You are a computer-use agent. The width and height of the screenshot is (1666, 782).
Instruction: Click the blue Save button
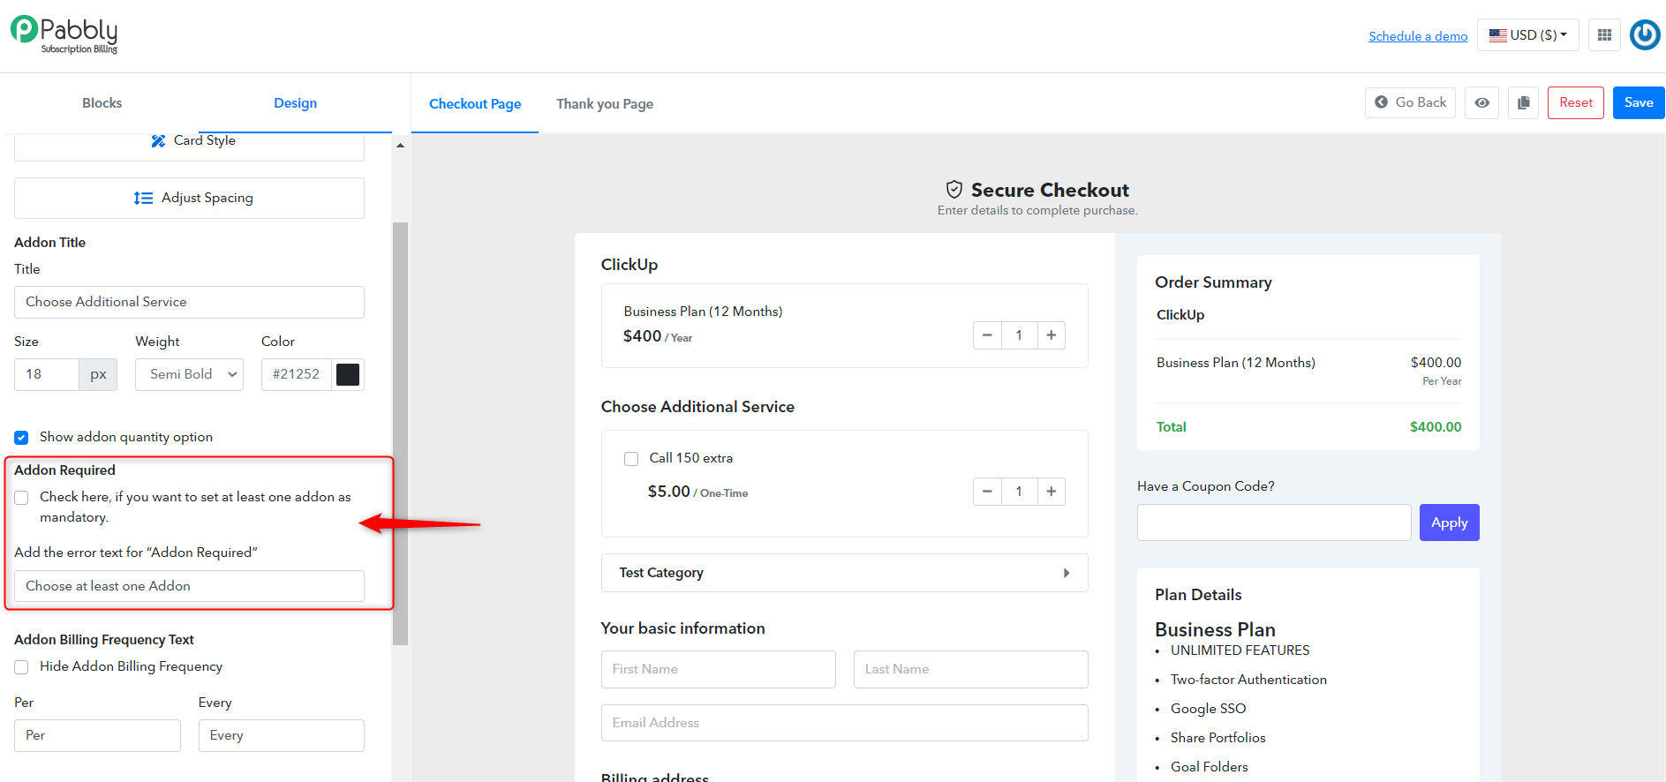click(x=1639, y=102)
